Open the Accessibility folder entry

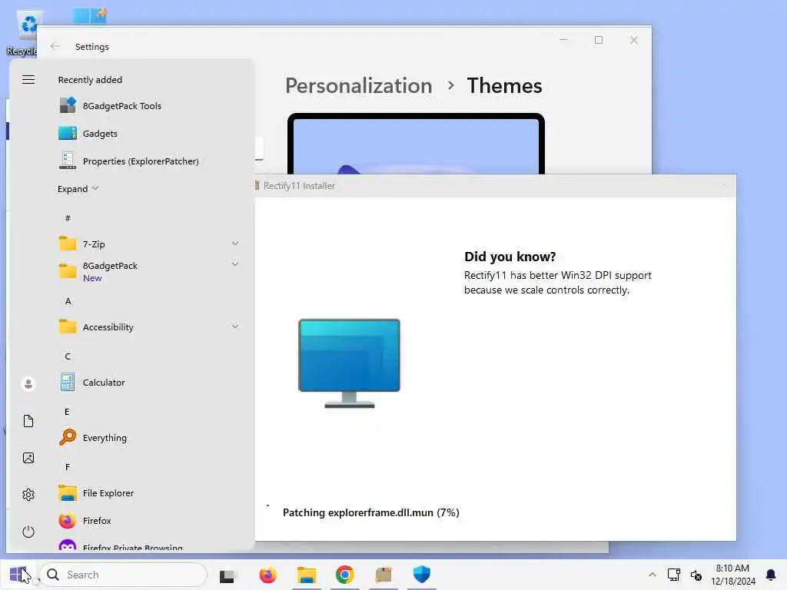point(150,327)
